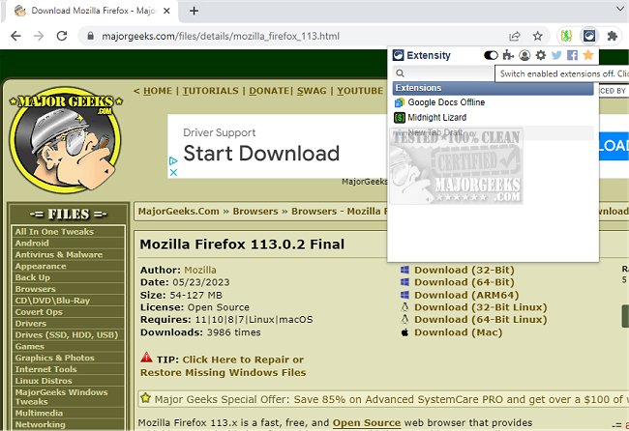Viewport: 629px width, 431px height.
Task: Open the TUTORIALS navigation link
Action: [210, 91]
